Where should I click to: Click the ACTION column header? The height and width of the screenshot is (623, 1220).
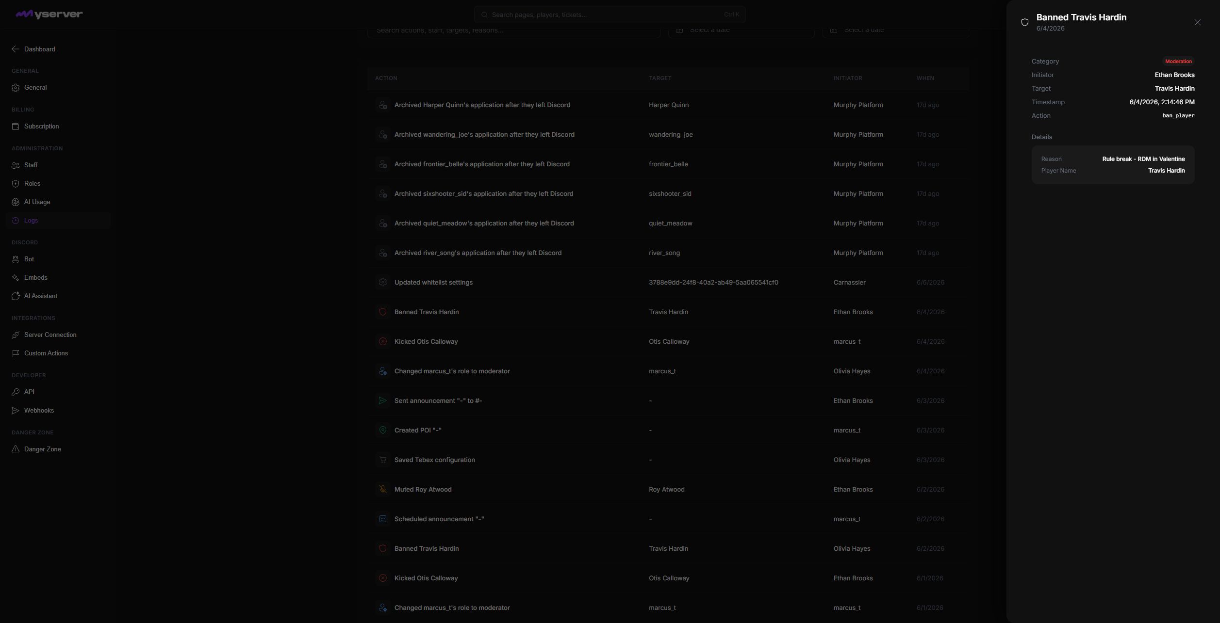click(x=386, y=78)
